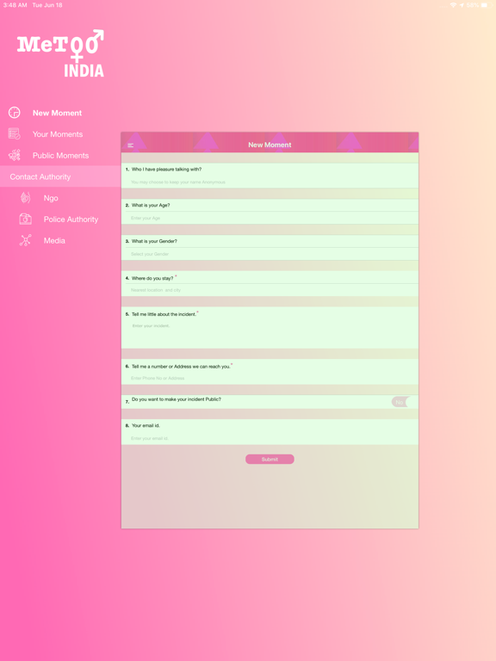Screen dimensions: 496x661
Task: Choose Police Authority contact option
Action: coord(71,219)
